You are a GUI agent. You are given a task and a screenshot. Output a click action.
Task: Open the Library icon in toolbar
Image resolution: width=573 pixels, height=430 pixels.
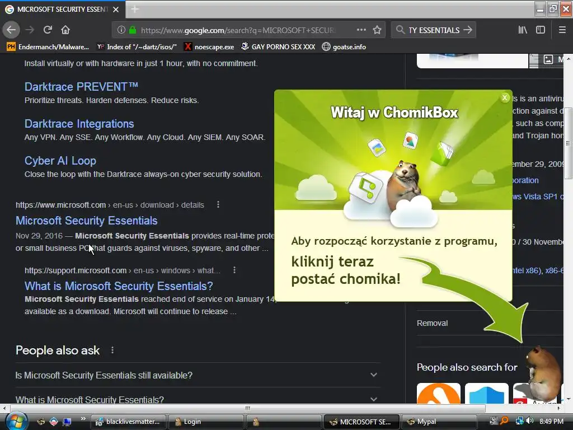pyautogui.click(x=523, y=30)
